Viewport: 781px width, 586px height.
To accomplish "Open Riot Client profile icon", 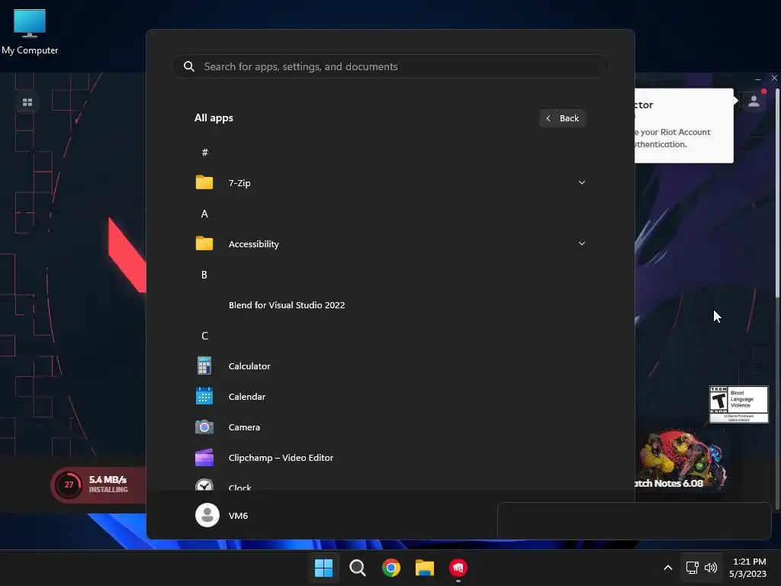I will [754, 101].
